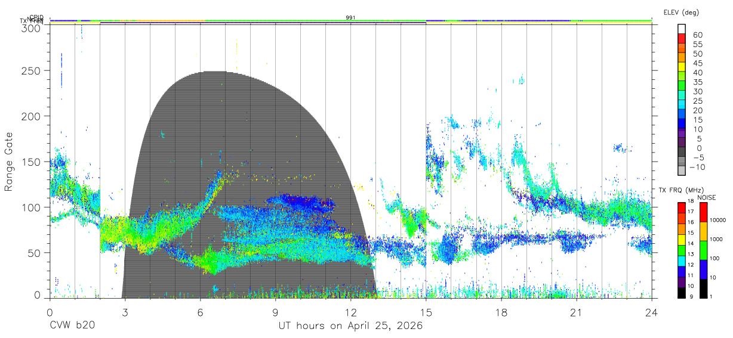Click the '-10' label on the ELEV legend

697,168
